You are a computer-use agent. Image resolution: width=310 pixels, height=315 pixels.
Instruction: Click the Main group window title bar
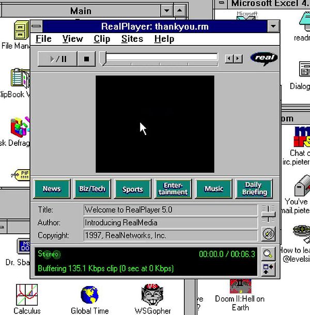[81, 11]
